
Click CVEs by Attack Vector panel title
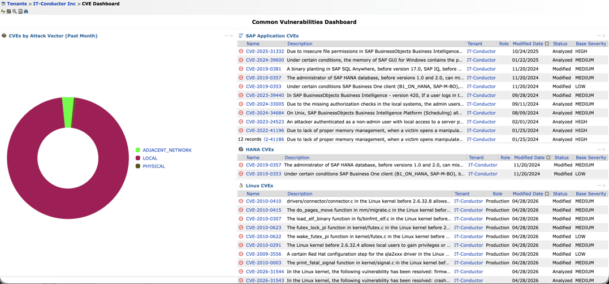53,36
